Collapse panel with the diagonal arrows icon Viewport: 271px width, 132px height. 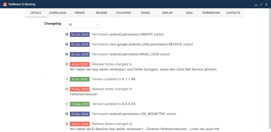pyautogui.click(x=261, y=4)
